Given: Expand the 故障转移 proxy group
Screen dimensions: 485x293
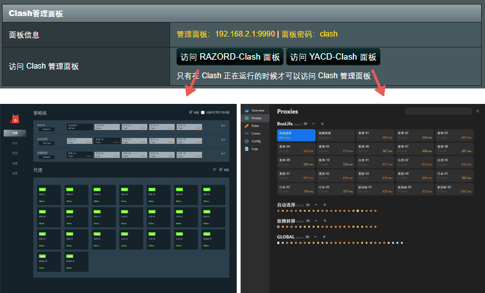Looking at the screenshot, I should [316, 221].
